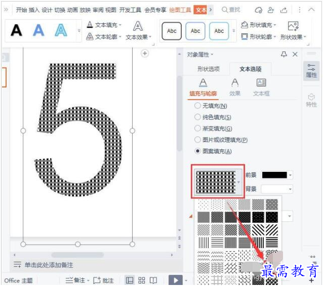Switch to the 文本选项 tab
This screenshot has width=323, height=287.
251,69
